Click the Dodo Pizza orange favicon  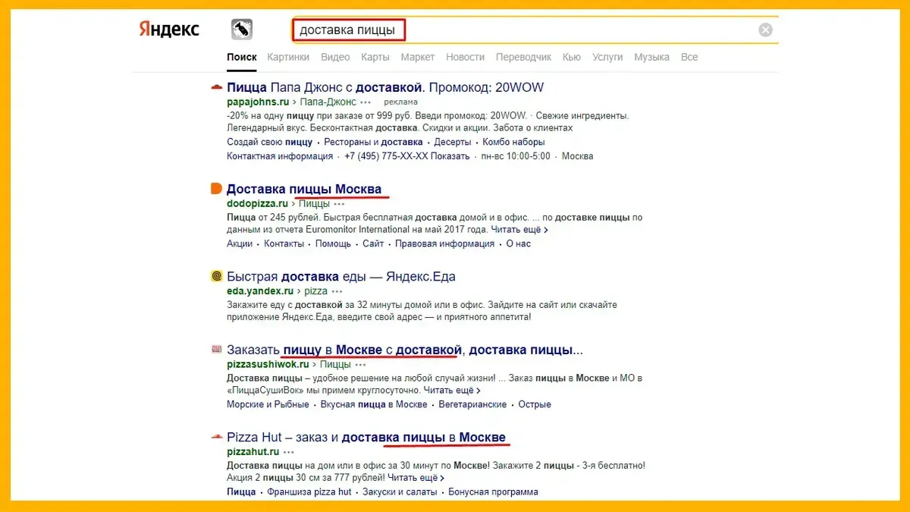click(216, 189)
